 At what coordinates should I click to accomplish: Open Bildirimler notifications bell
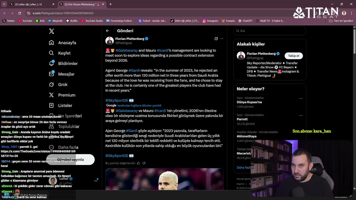coord(51,63)
